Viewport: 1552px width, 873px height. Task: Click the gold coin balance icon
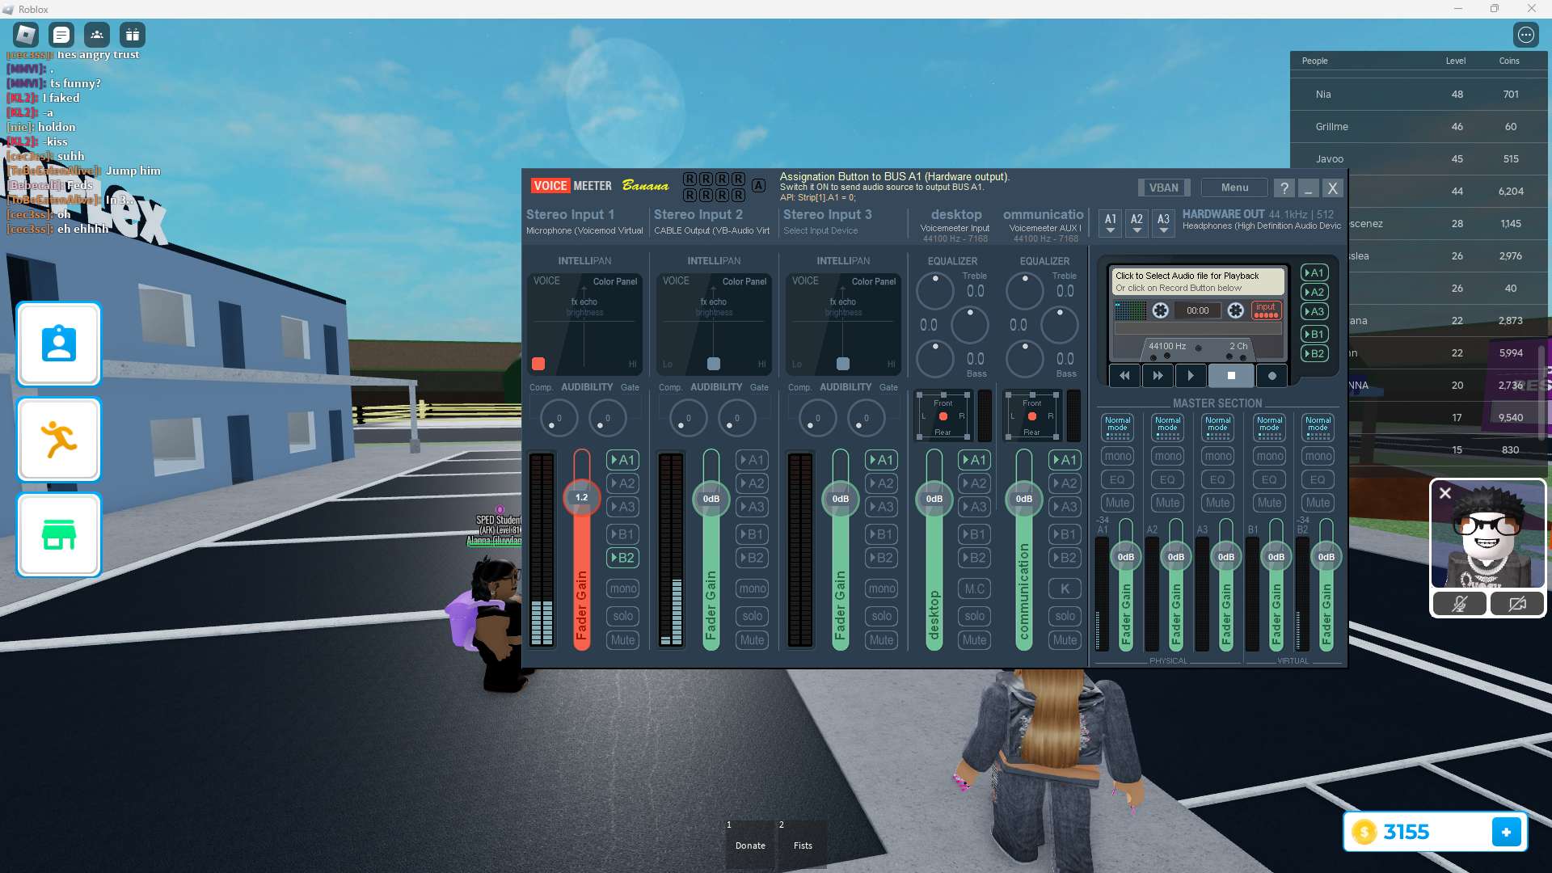[1364, 832]
